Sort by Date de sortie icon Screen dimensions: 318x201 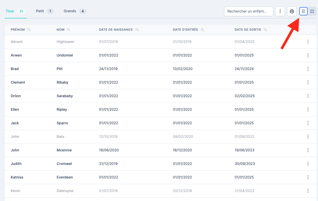(265, 30)
